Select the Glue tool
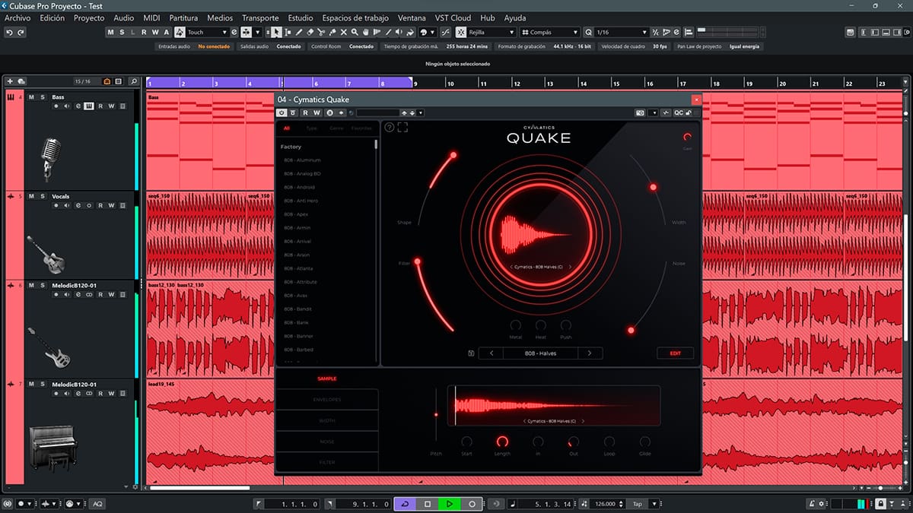 point(333,33)
